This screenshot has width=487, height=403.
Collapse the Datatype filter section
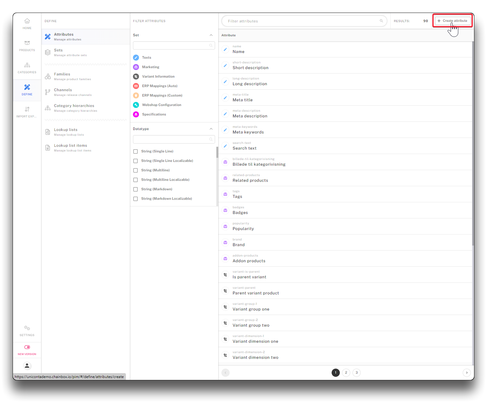pyautogui.click(x=211, y=129)
